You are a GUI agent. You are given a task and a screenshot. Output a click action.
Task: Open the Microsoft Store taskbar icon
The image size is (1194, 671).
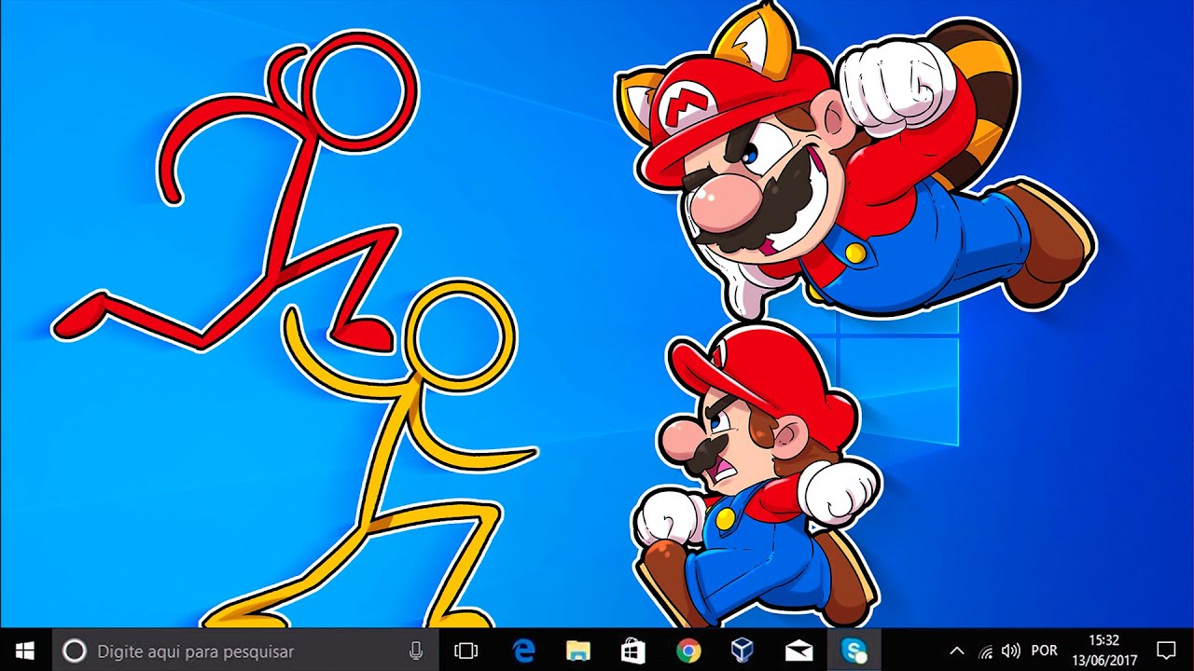click(633, 650)
